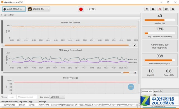
Task: Click the cloud upload sync icon
Action: 153,9
